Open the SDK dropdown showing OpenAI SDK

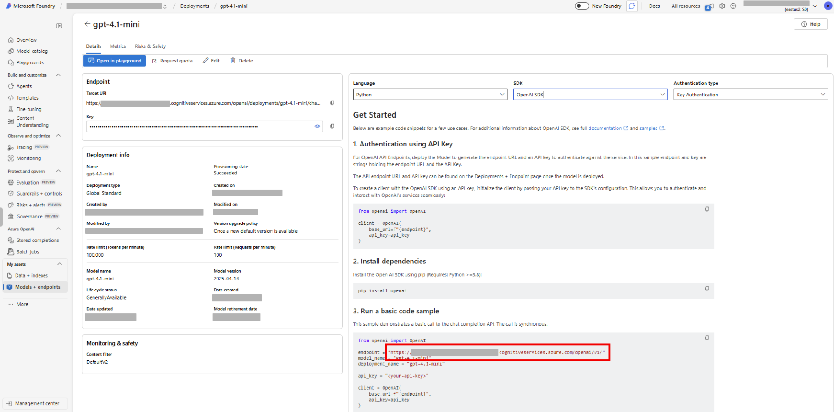(590, 94)
